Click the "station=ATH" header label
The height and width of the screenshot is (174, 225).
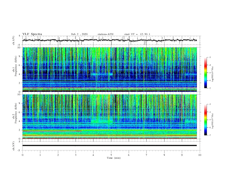105,34
